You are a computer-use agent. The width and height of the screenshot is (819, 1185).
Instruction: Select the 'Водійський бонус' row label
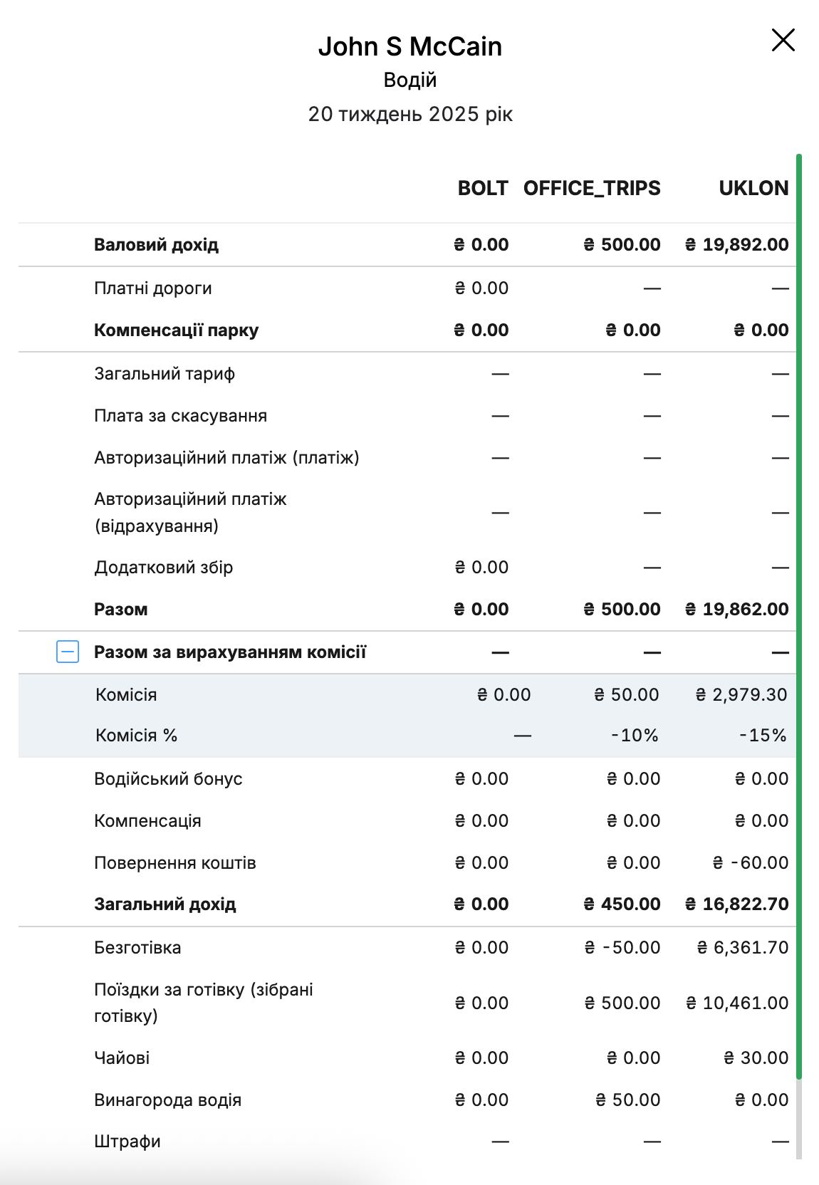[168, 779]
